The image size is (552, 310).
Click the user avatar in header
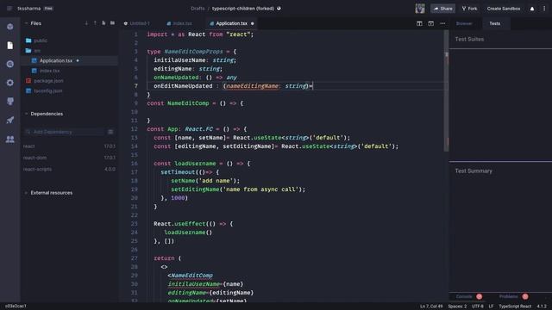coord(420,9)
